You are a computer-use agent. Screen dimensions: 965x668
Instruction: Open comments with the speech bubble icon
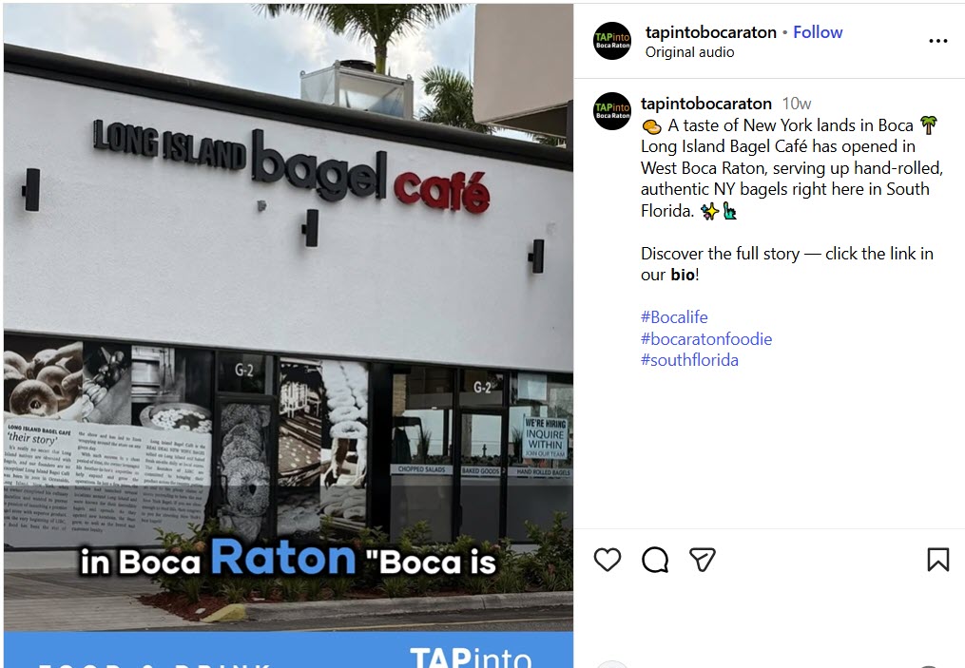(x=655, y=560)
